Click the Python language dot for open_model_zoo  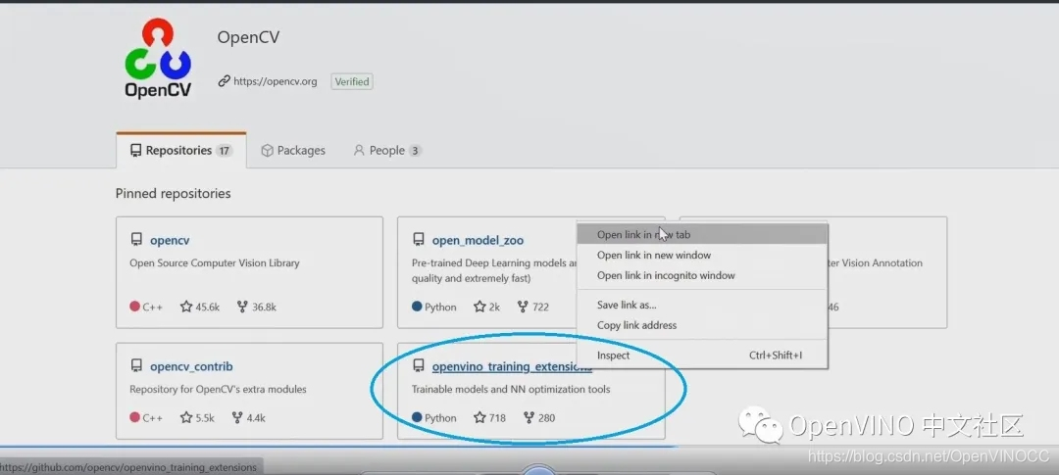pos(417,307)
